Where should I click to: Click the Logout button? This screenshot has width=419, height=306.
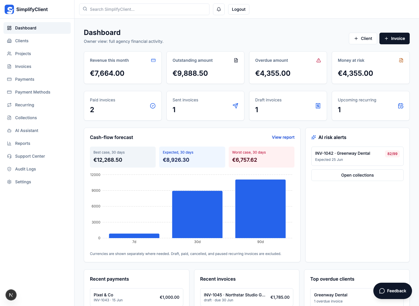point(239,9)
